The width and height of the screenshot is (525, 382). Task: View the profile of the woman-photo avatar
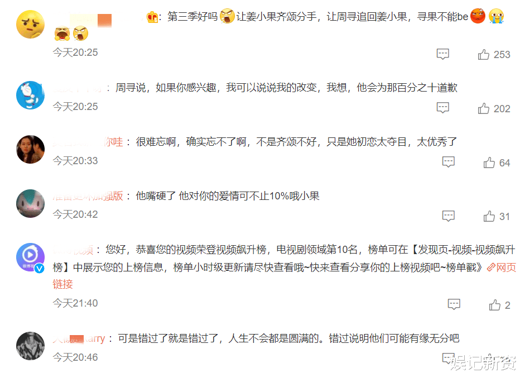[x=31, y=150]
